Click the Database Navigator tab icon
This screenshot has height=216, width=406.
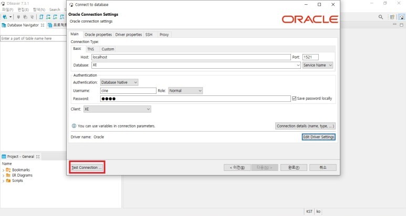pyautogui.click(x=4, y=25)
